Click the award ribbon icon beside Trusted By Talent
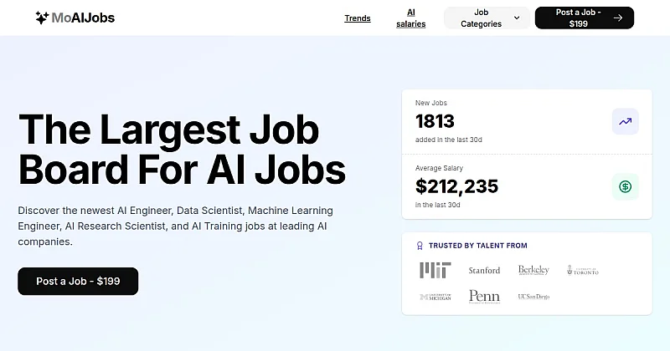Image resolution: width=670 pixels, height=351 pixels. 420,246
